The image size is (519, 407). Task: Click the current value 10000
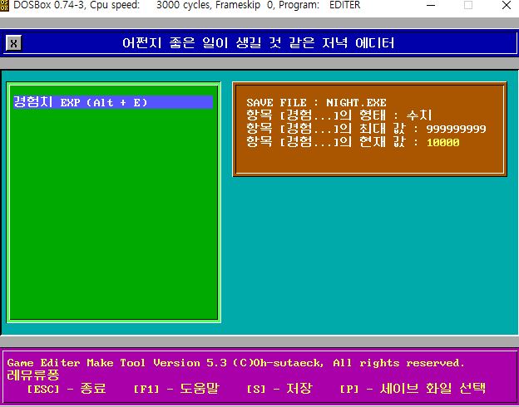(442, 143)
